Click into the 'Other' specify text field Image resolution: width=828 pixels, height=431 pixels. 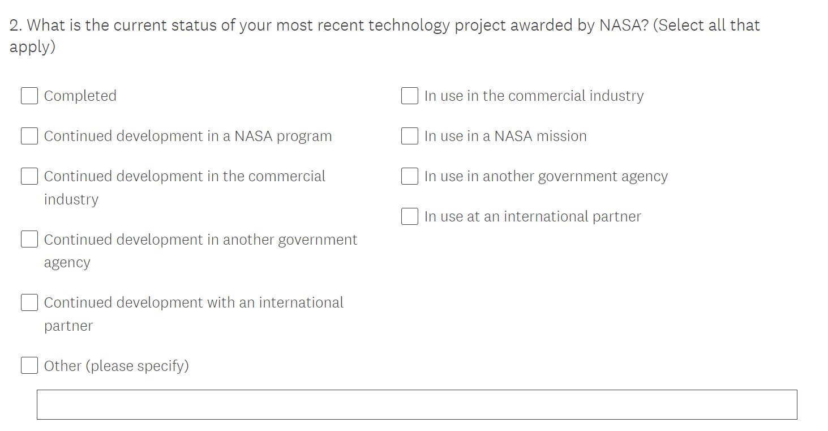417,404
